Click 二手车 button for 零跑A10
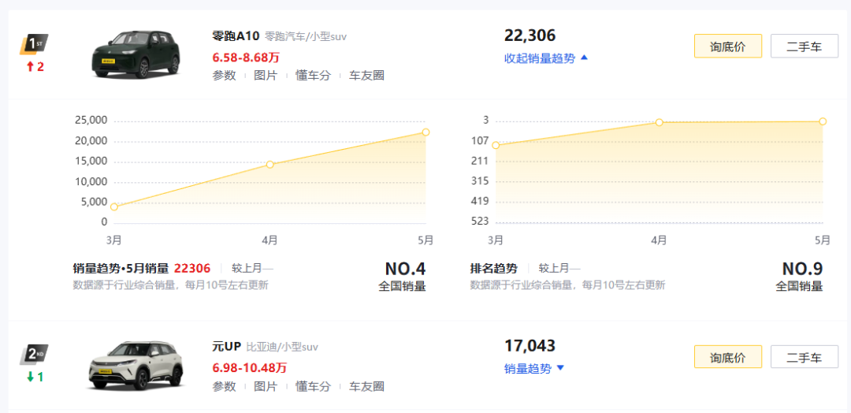The height and width of the screenshot is (413, 851). click(x=805, y=47)
